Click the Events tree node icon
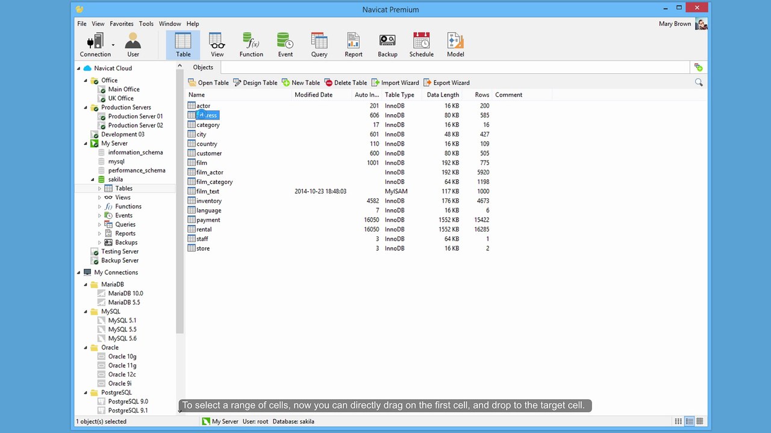Viewport: 771px width, 433px height. pyautogui.click(x=108, y=215)
